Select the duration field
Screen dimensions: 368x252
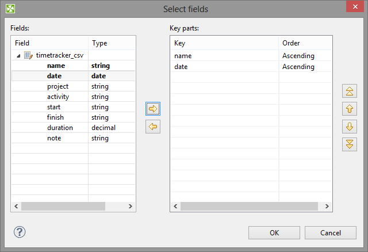click(60, 128)
